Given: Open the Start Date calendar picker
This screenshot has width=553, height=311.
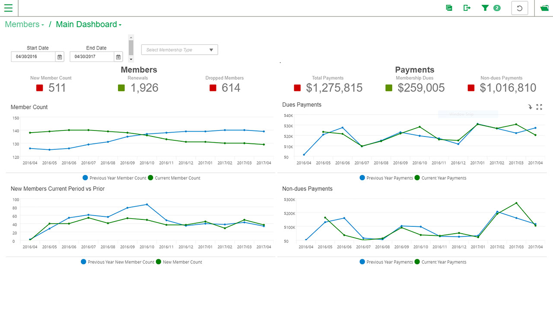Looking at the screenshot, I should pos(60,57).
